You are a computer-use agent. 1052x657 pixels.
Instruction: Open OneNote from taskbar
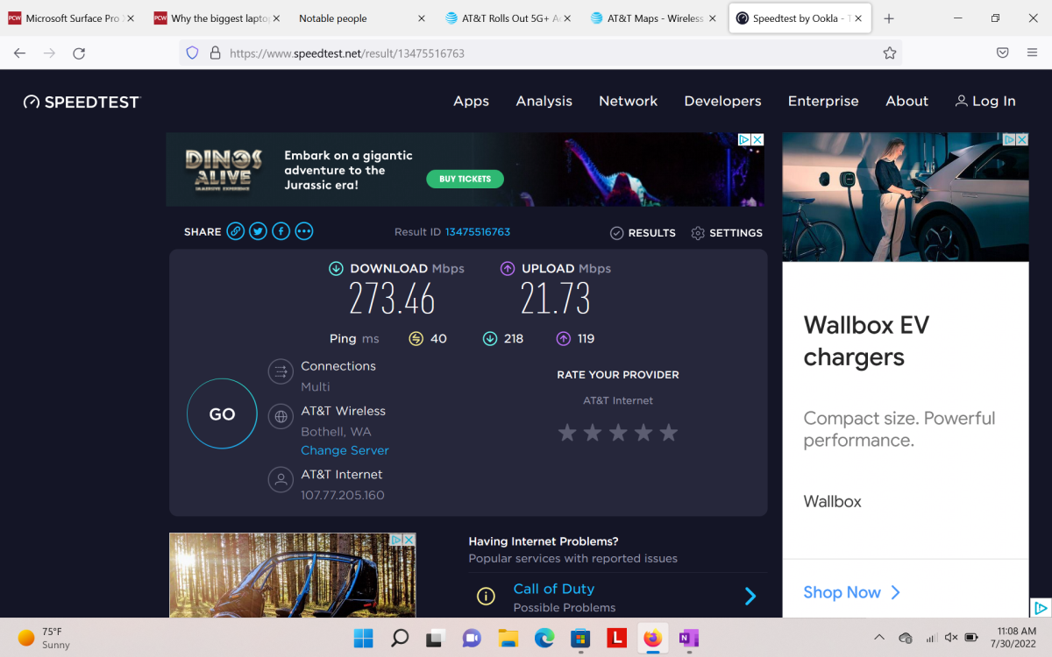click(689, 638)
